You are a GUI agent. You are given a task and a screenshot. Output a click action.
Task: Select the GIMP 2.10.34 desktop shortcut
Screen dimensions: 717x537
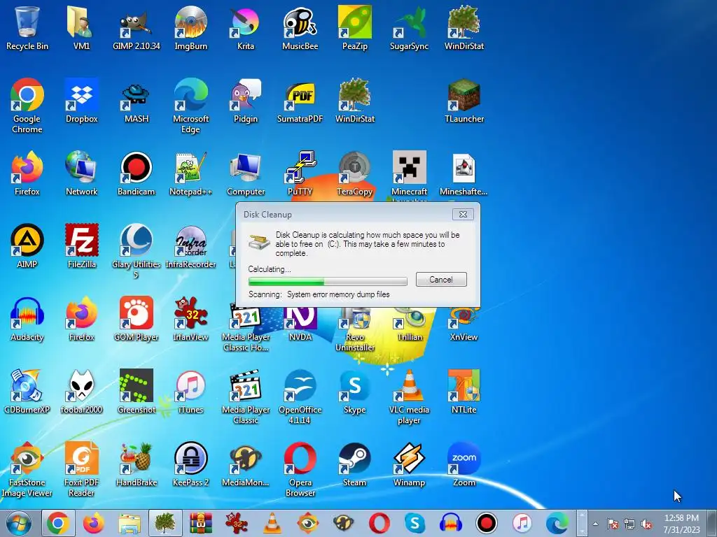[x=137, y=28]
